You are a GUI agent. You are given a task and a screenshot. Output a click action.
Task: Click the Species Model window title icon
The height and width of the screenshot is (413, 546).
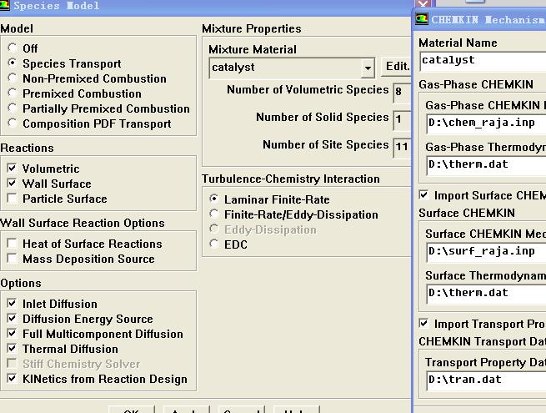[5, 6]
